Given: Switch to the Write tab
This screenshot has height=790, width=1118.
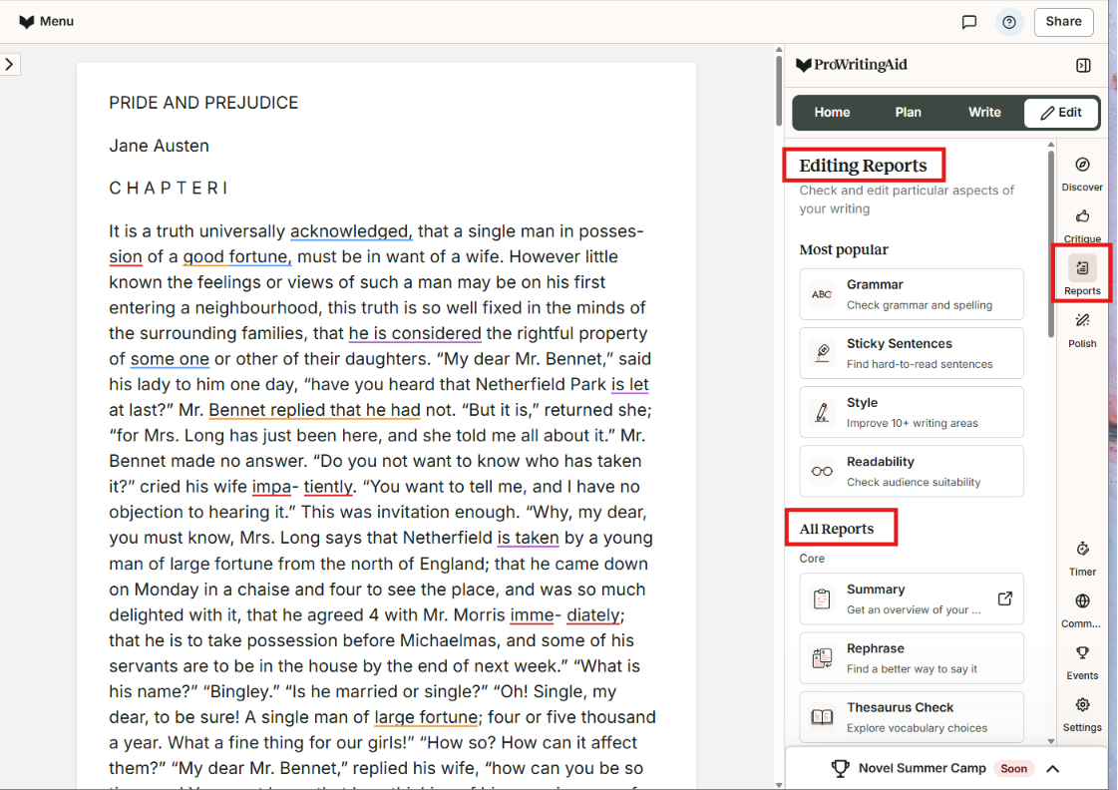Looking at the screenshot, I should (984, 113).
